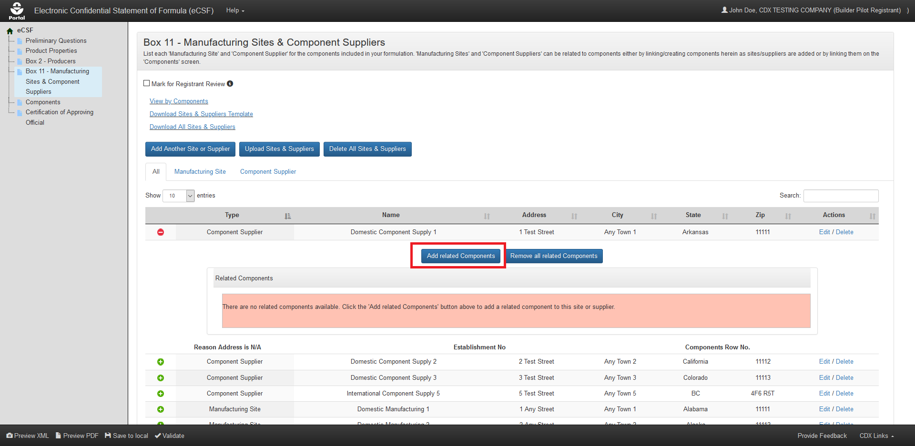Expand the Domestic Manufacturing 1 row
915x446 pixels.
[161, 409]
